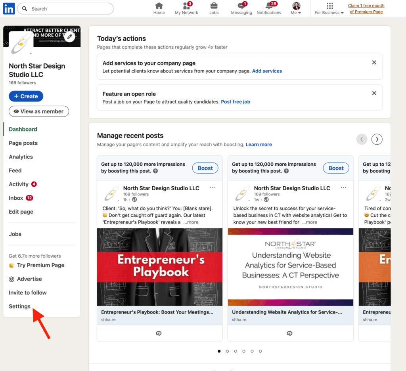
Task: Select the last carousel page dot
Action: (260, 351)
